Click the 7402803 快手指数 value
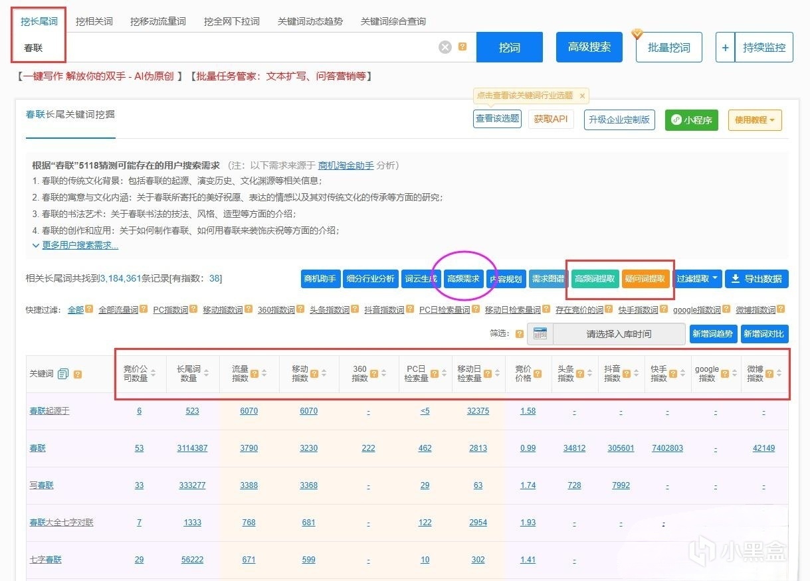The height and width of the screenshot is (581, 810). (x=667, y=448)
